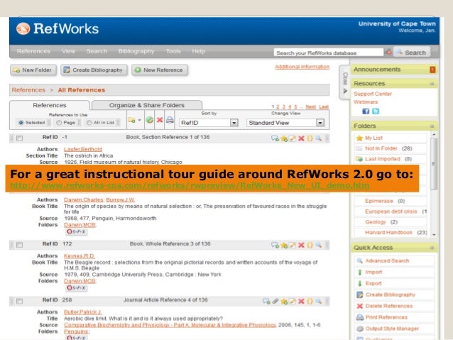Screen dimensions: 453x340
Task: Open the Tools menu
Action: pos(173,51)
